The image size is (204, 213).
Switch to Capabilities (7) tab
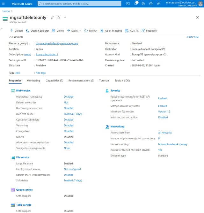coord(55,81)
